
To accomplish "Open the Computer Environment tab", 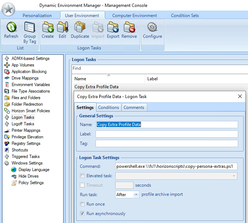I will [135, 15].
